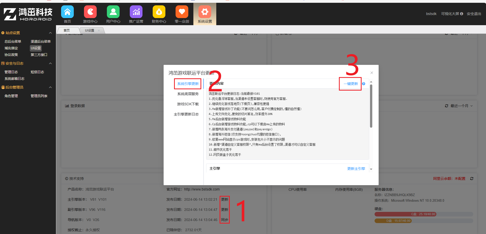This screenshot has width=486, height=234.
Task: Open the 首页 home icon in top navigation
Action: (67, 12)
